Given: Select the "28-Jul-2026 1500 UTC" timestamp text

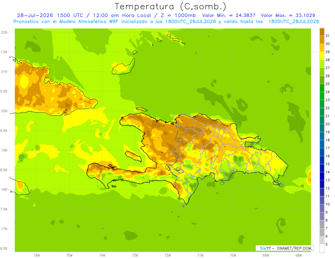Looking at the screenshot, I should coord(50,15).
